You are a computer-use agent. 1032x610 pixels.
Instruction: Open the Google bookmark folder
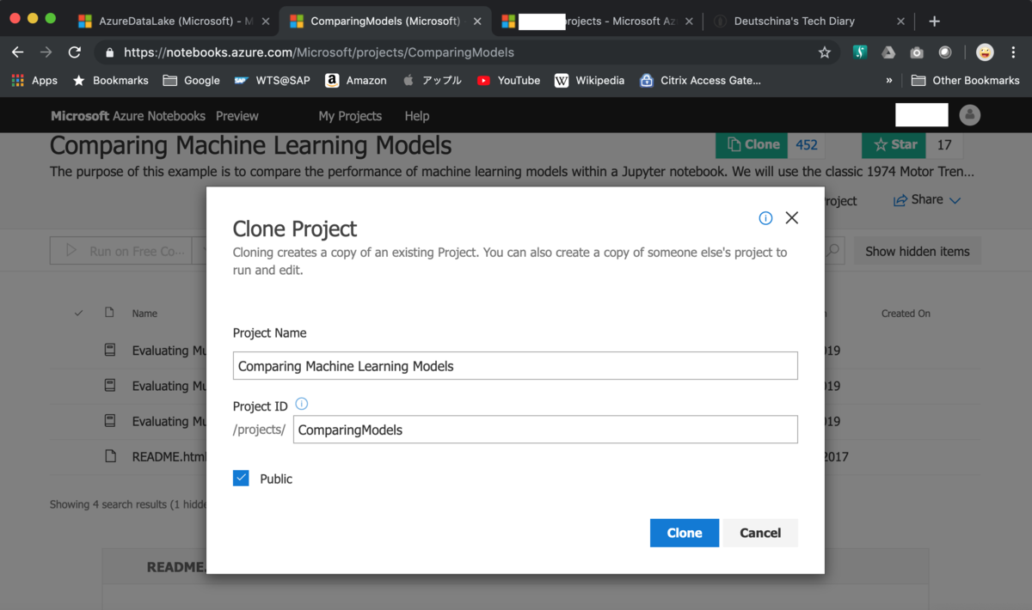pyautogui.click(x=191, y=80)
